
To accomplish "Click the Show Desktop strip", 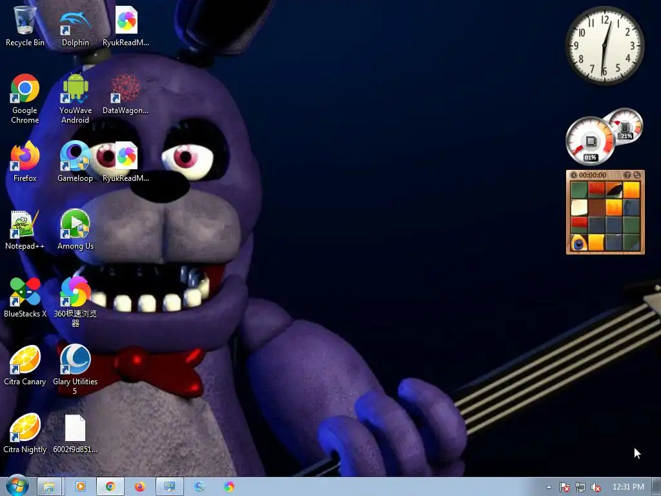I will point(656,487).
